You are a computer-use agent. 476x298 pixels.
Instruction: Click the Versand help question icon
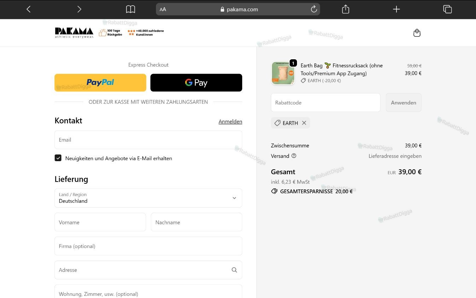click(x=294, y=156)
